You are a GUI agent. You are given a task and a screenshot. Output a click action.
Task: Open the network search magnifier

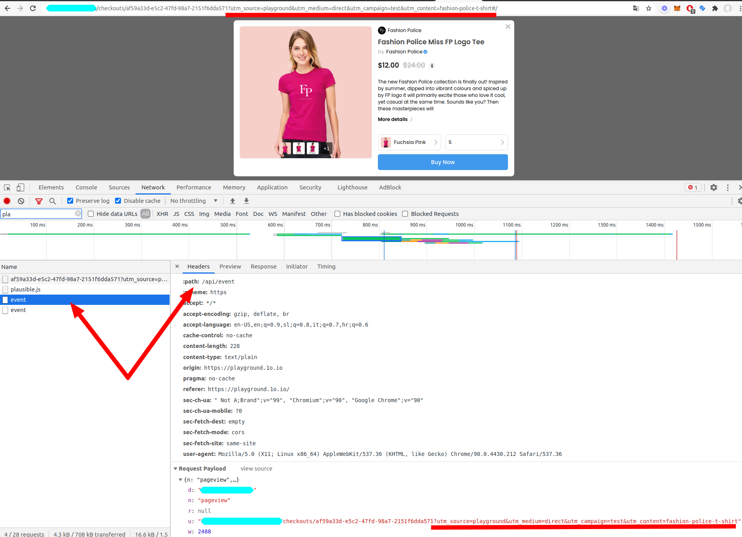pyautogui.click(x=52, y=201)
